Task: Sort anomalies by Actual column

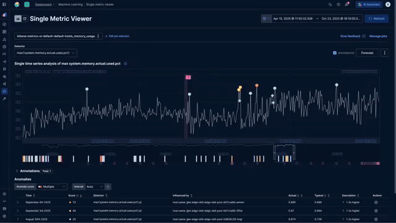Action: 295,196
